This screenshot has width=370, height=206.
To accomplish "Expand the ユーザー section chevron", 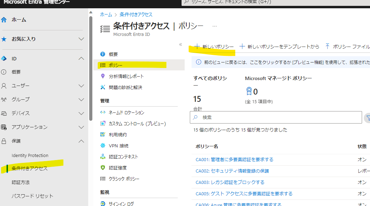I will [x=81, y=86].
